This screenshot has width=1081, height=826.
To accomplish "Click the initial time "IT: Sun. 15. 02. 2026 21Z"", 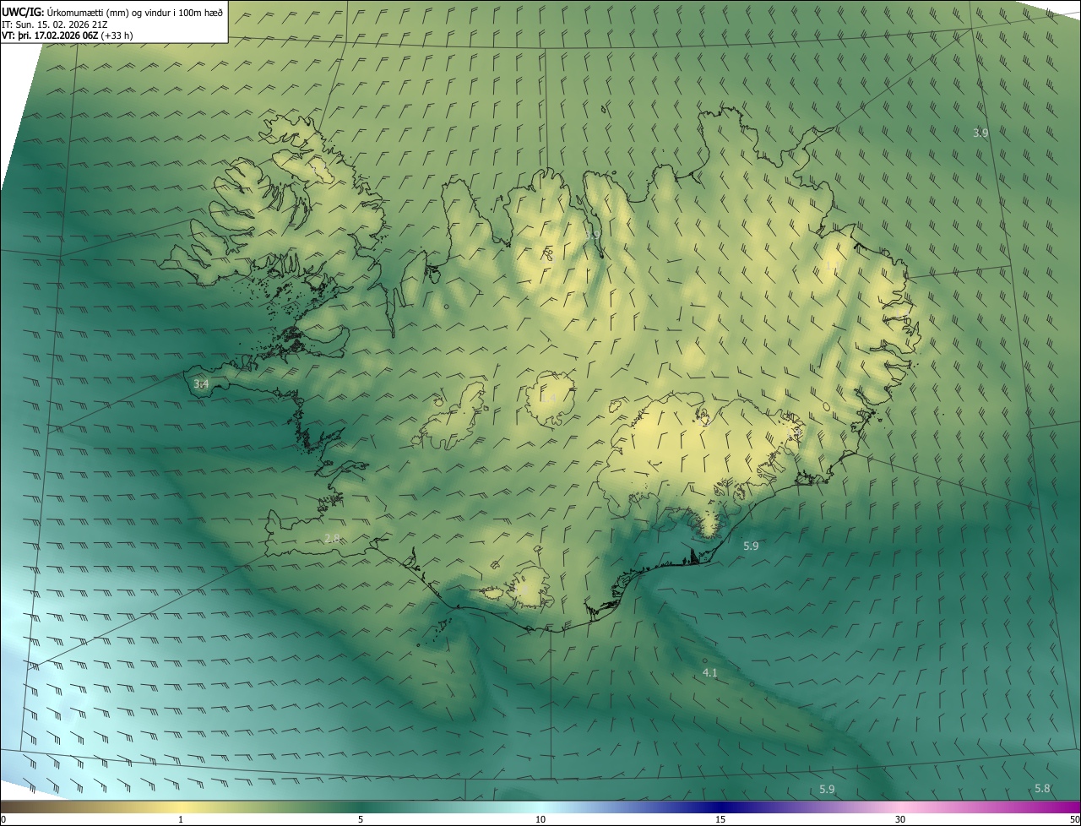I will [x=54, y=24].
